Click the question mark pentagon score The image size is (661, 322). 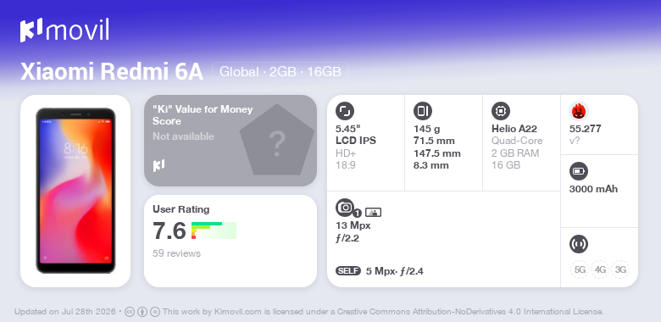point(277,140)
